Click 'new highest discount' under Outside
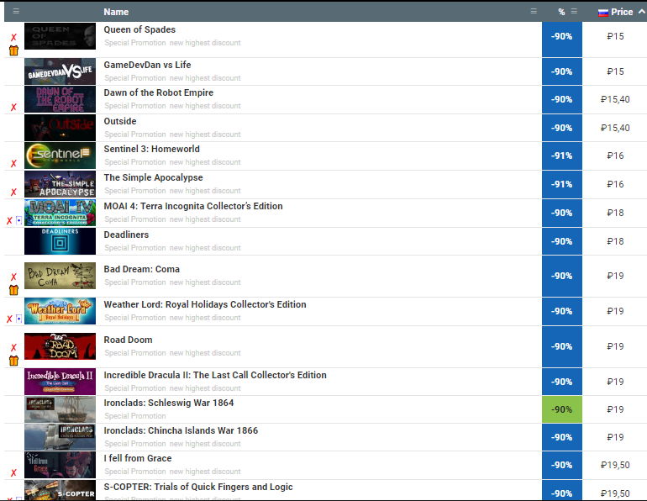This screenshot has height=501, width=647. pos(205,134)
